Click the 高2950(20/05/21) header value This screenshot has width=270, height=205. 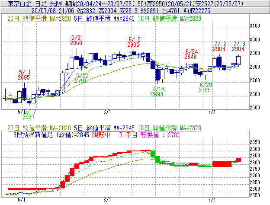coord(171,3)
